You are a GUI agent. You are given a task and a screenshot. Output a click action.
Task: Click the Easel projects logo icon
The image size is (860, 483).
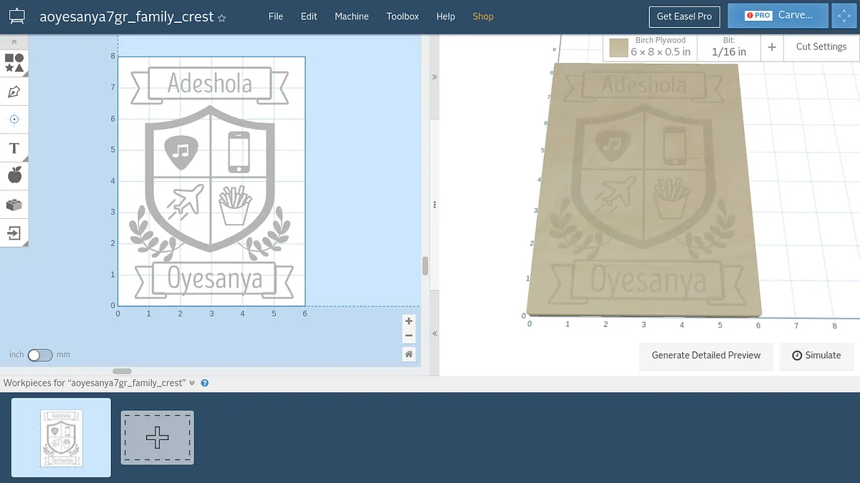pyautogui.click(x=16, y=16)
